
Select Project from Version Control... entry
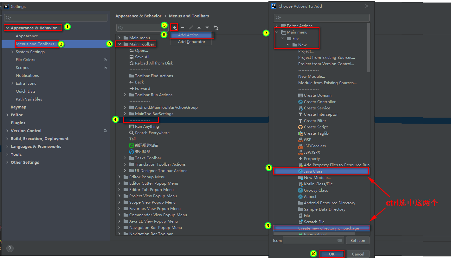coord(326,64)
